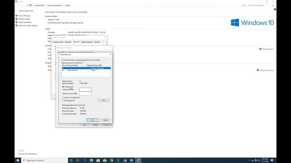Click the Remote settings shield icon
This screenshot has width=291, height=163.
coord(16,19)
